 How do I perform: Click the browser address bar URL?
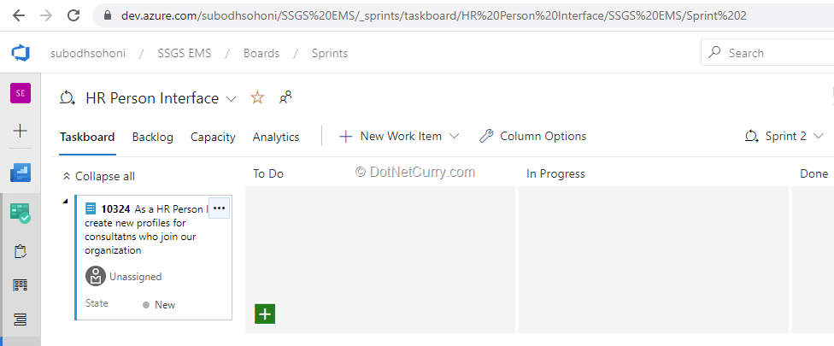(x=433, y=15)
